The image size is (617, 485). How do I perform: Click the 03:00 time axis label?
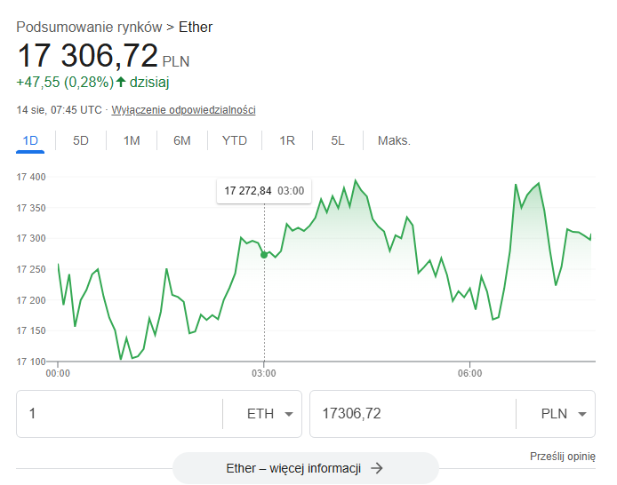264,373
